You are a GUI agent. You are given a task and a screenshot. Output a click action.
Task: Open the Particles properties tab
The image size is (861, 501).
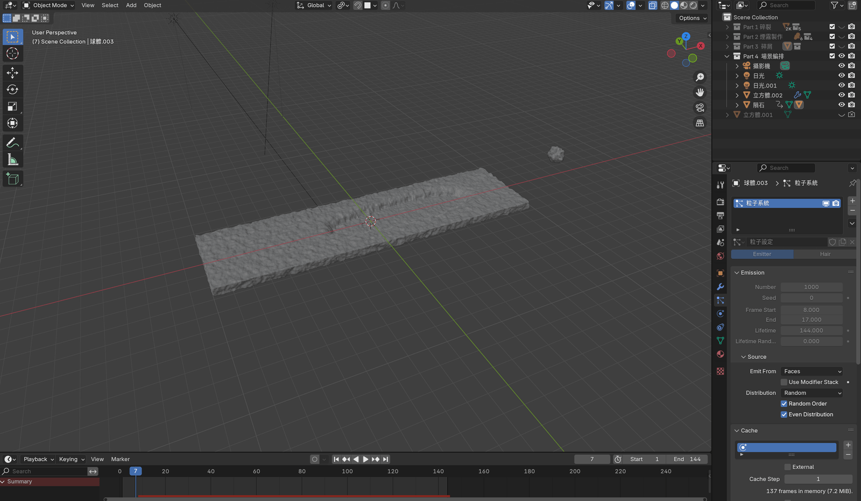(x=721, y=300)
